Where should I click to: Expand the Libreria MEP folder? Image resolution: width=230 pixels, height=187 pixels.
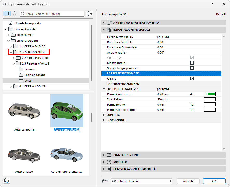(9, 35)
